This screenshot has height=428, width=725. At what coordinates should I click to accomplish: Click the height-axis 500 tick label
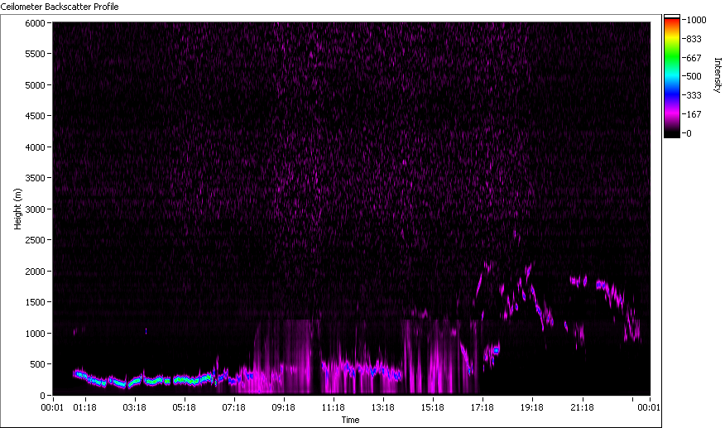(x=37, y=364)
